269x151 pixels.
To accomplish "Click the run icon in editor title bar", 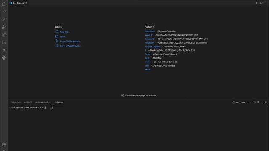I will coord(257,3).
